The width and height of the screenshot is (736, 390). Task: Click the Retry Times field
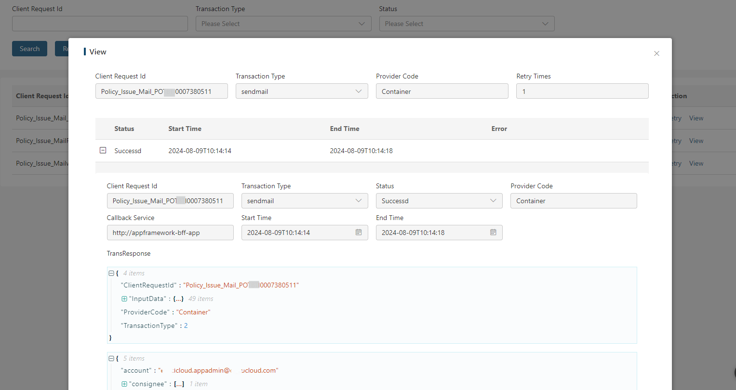coord(582,91)
